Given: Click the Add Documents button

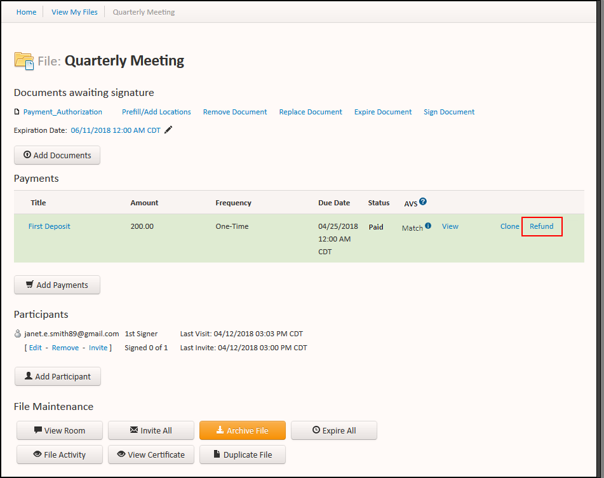Looking at the screenshot, I should pyautogui.click(x=57, y=154).
